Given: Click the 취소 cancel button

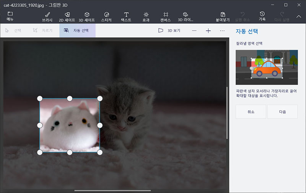Looking at the screenshot, I should pos(251,112).
